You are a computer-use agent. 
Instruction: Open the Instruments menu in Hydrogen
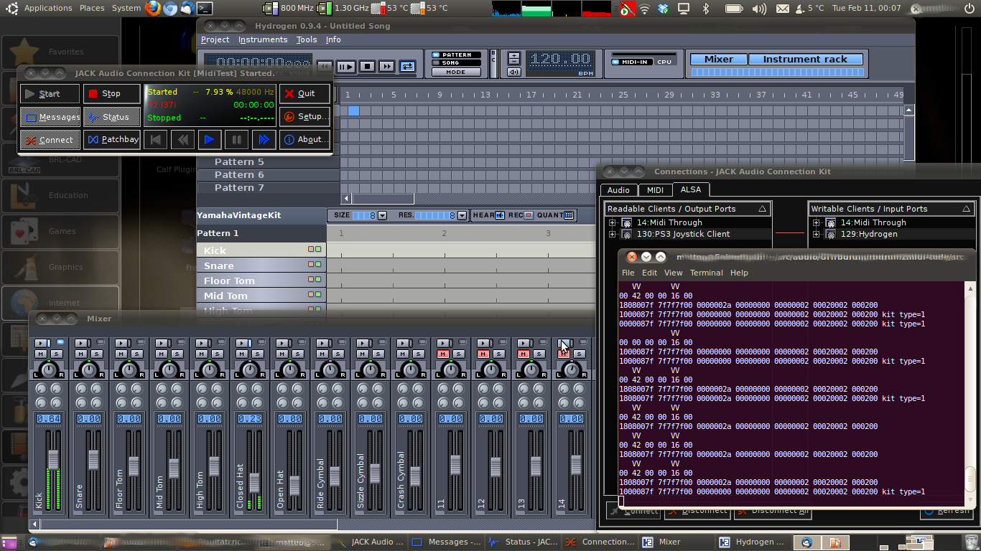tap(262, 40)
